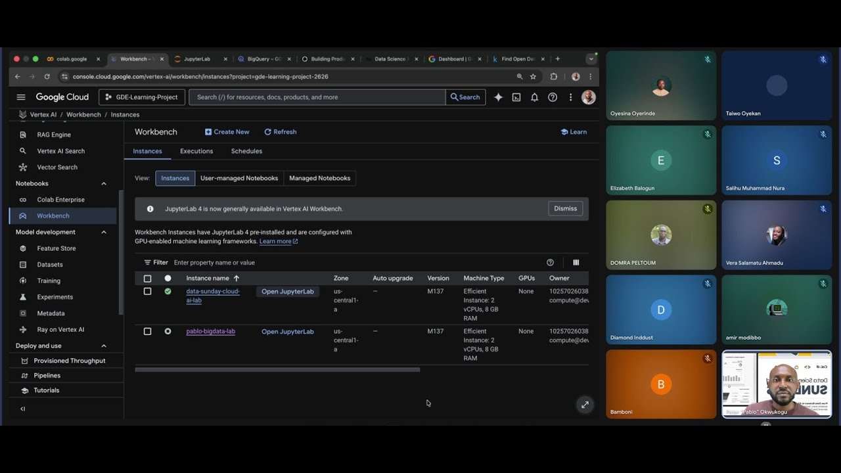
Task: Click the Metadata sidebar icon
Action: click(23, 313)
